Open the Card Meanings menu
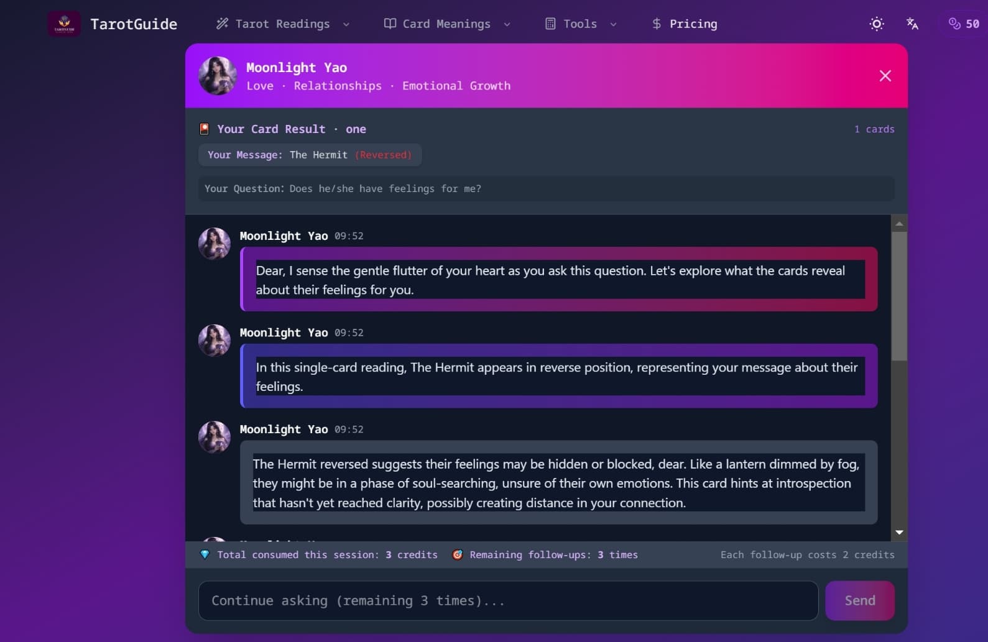 pyautogui.click(x=446, y=24)
